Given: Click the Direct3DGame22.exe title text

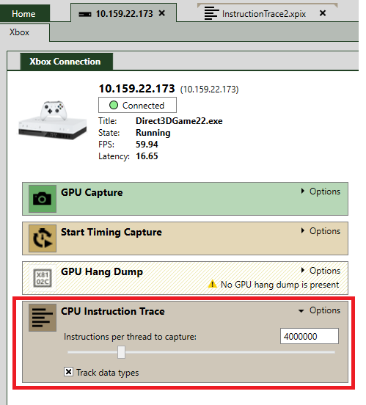Looking at the screenshot, I should (x=179, y=121).
